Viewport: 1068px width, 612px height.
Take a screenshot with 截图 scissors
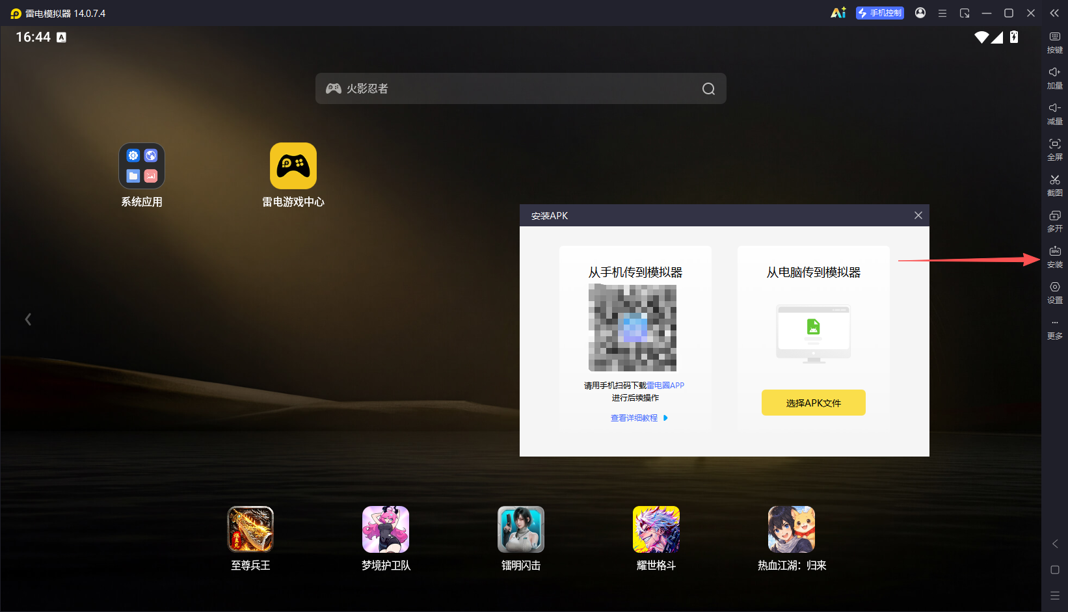1054,185
